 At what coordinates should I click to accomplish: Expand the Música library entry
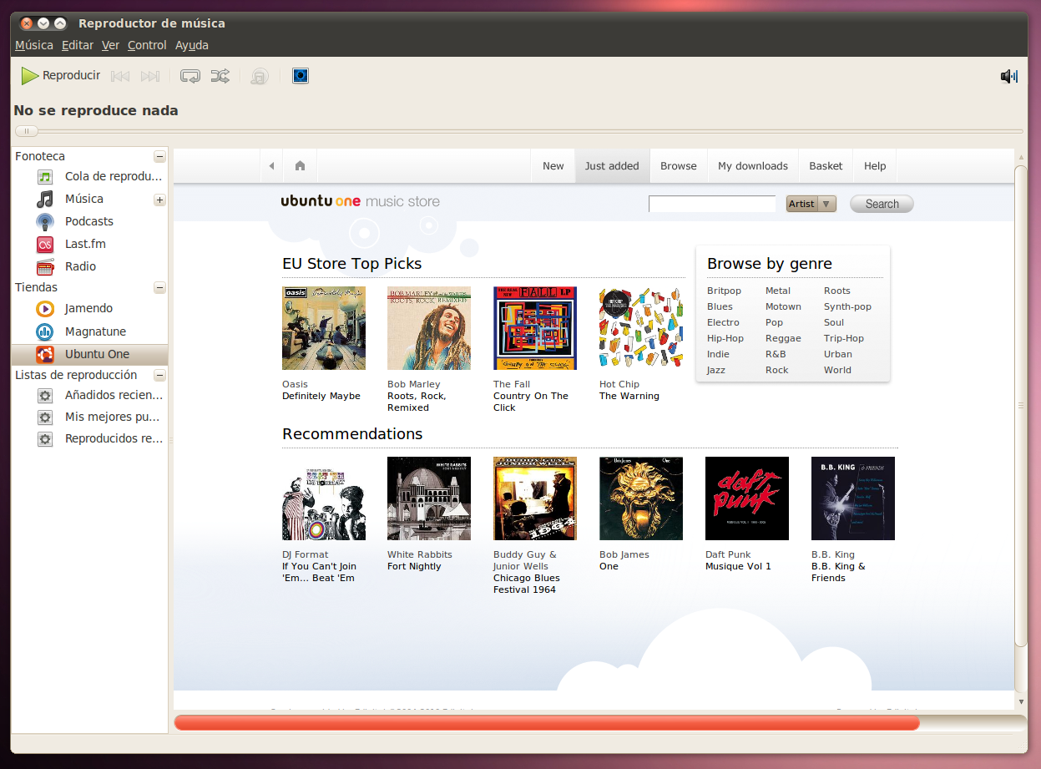pyautogui.click(x=159, y=199)
